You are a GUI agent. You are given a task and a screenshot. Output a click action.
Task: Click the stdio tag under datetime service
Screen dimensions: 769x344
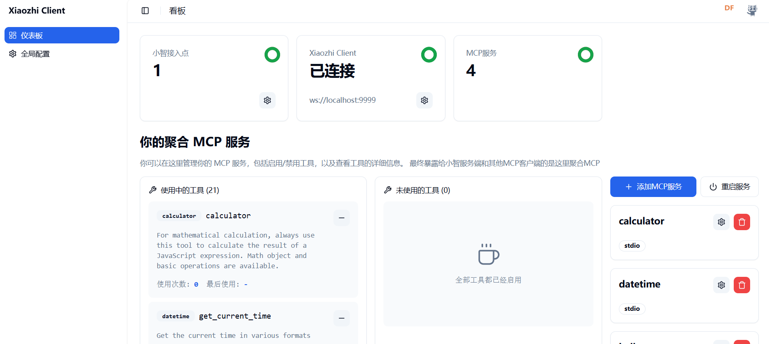632,309
